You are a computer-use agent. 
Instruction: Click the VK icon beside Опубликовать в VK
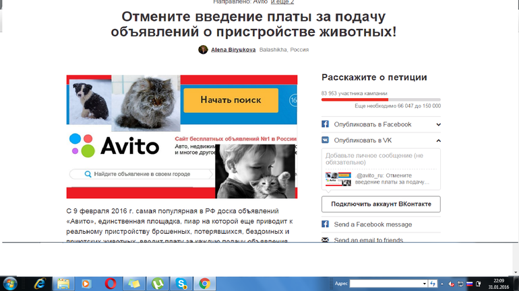(x=325, y=140)
